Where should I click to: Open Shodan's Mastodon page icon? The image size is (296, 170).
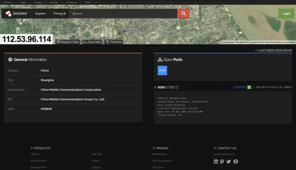tap(222, 161)
